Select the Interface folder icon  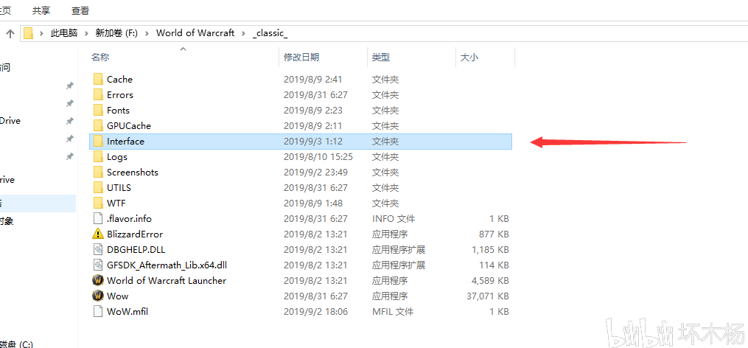click(x=98, y=142)
